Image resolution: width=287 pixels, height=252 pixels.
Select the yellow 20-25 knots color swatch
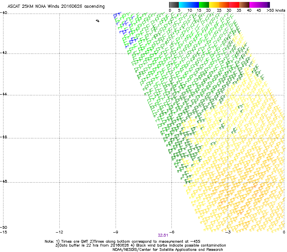point(214,5)
